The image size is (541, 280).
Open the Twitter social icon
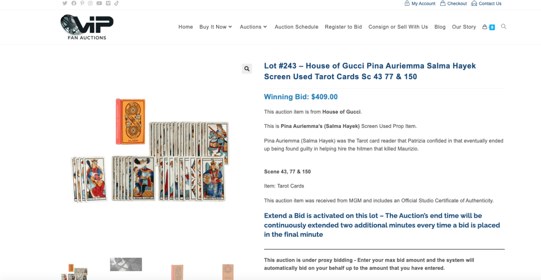(65, 3)
